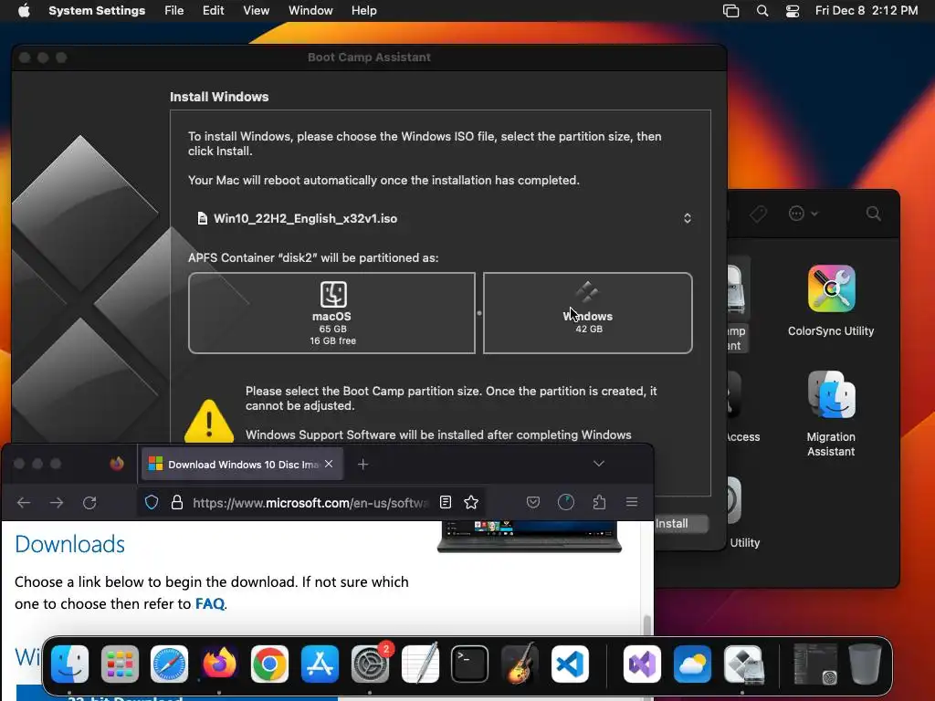Click the Finder window search icon
Screen dimensions: 935x701
coord(874,214)
